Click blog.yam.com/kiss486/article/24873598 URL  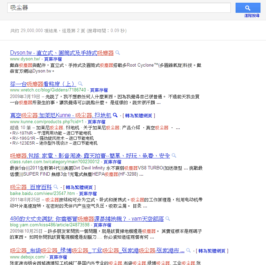[50, 225]
